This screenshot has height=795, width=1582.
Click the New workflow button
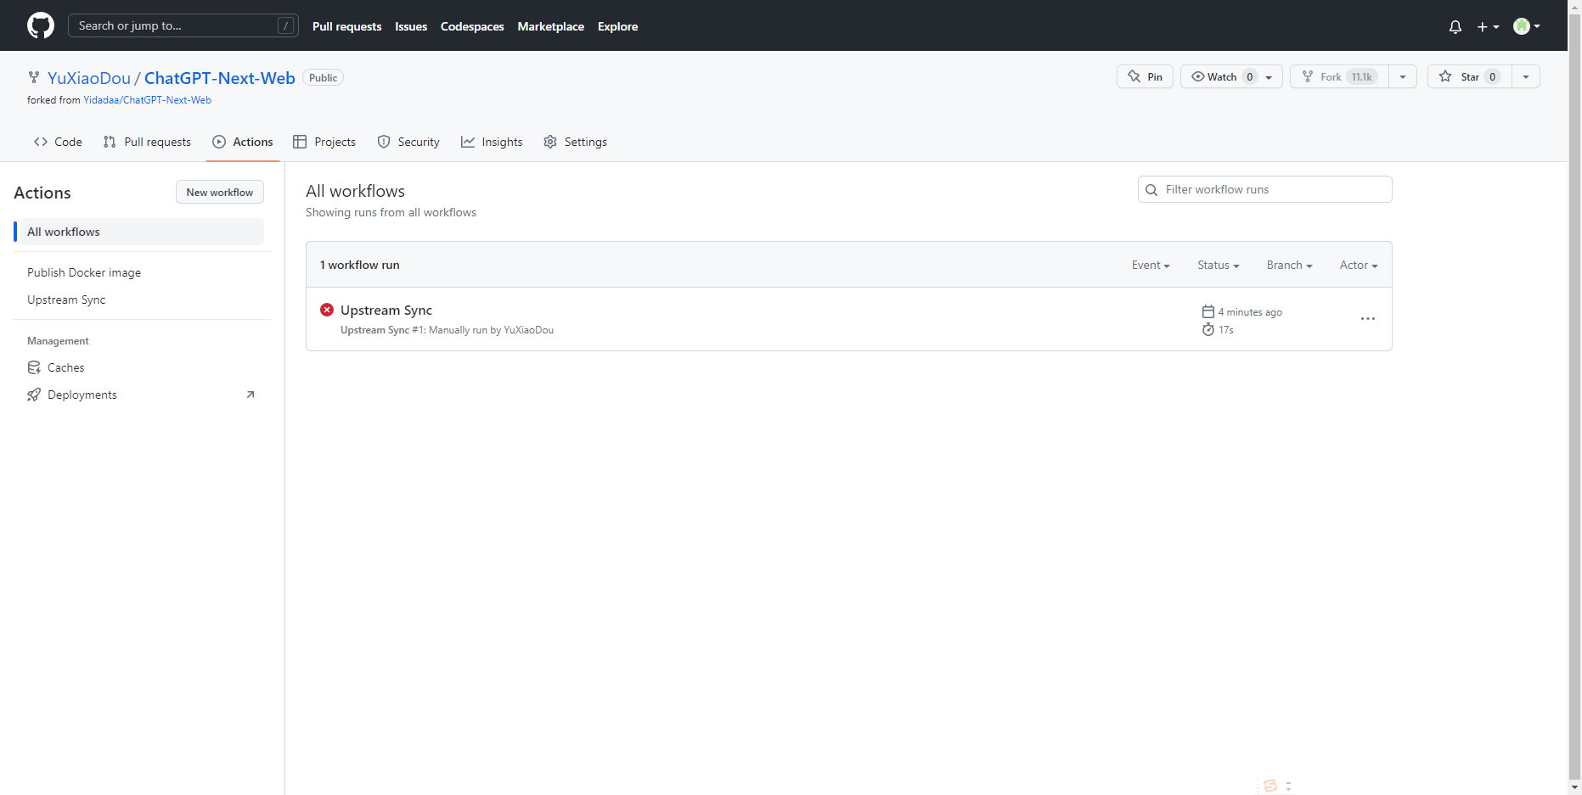219,192
